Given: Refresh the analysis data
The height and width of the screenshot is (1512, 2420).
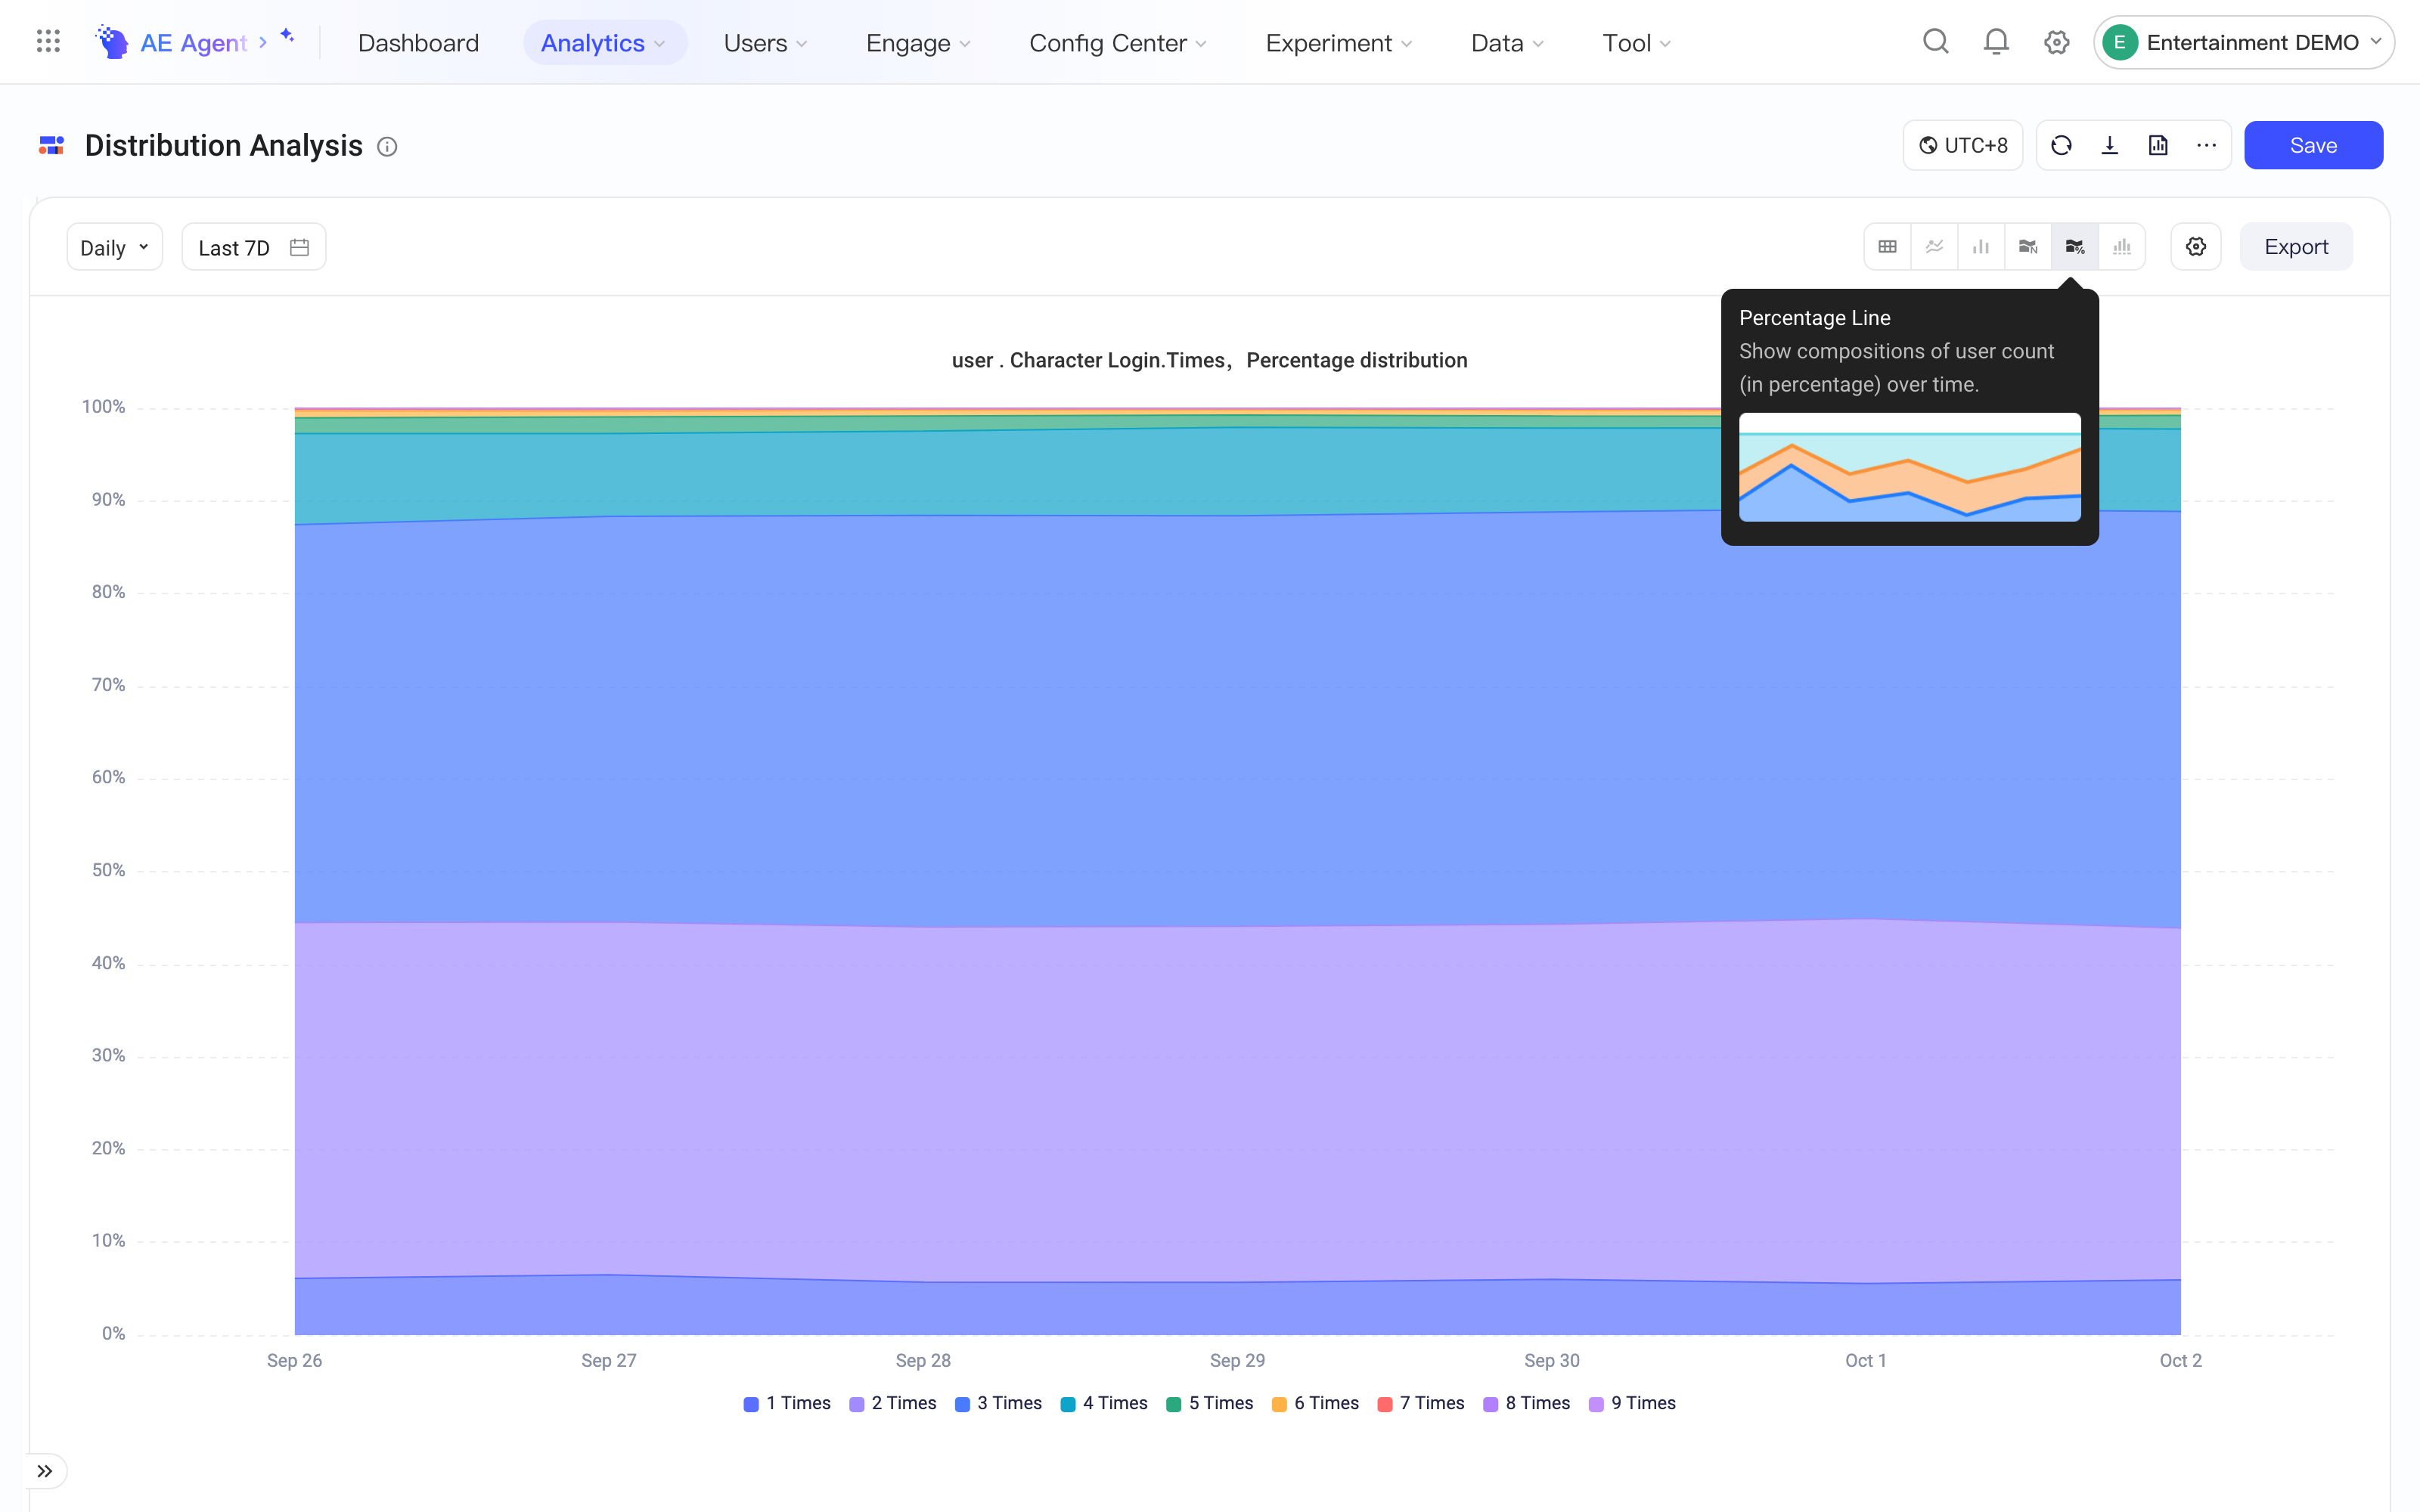Looking at the screenshot, I should pos(2061,145).
